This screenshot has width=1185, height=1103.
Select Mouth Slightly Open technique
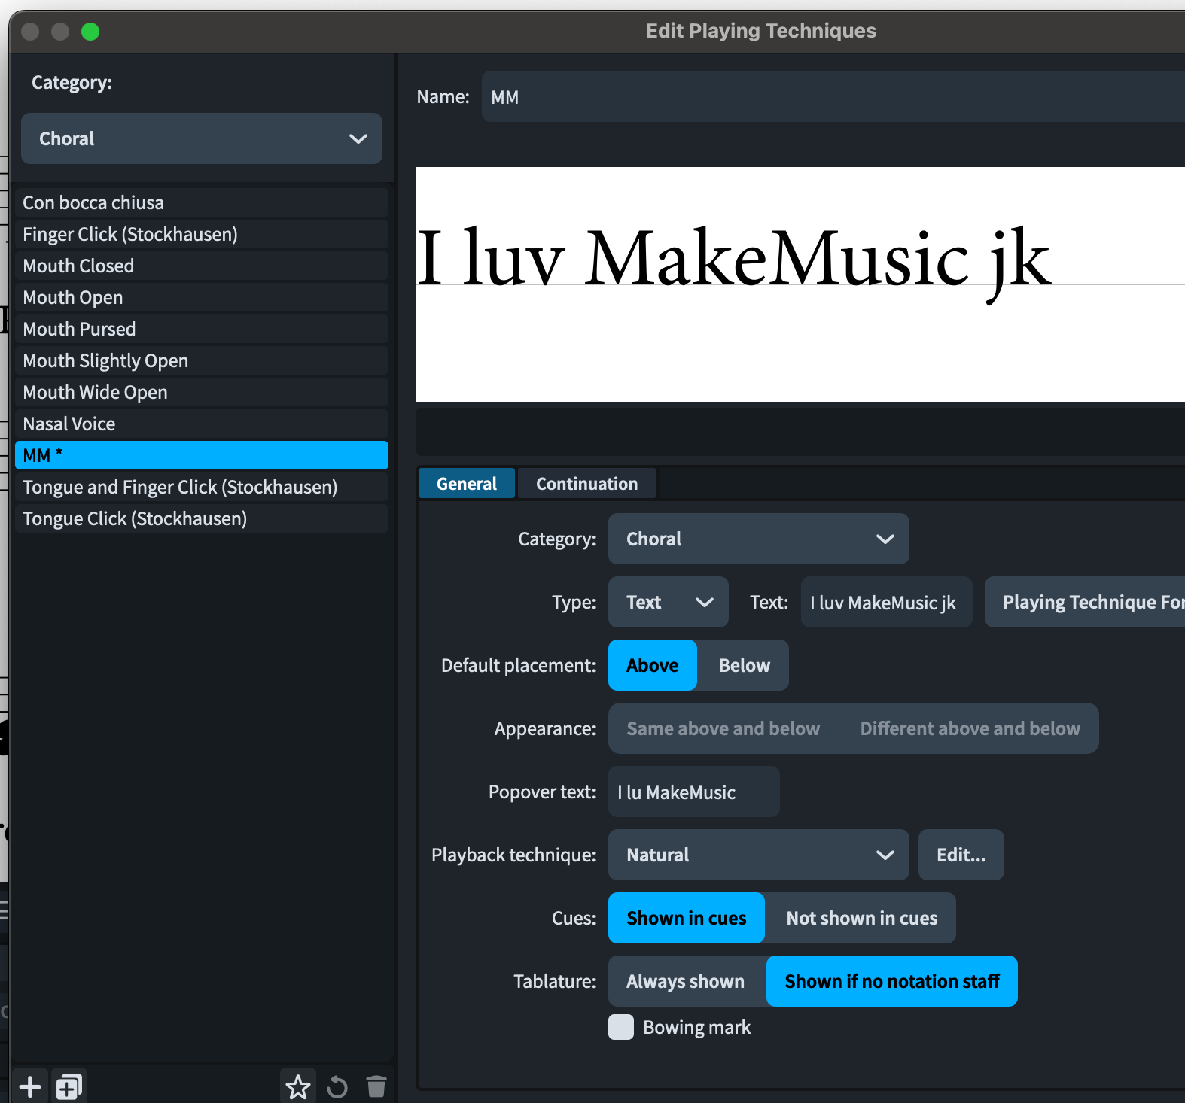[x=202, y=360]
